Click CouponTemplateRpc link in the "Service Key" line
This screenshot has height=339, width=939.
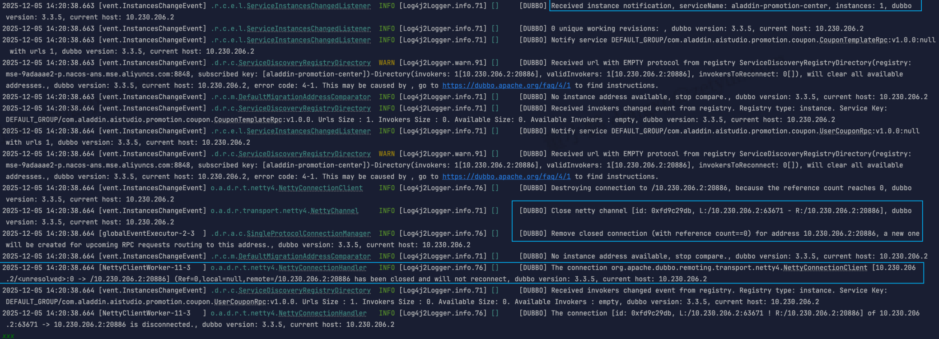click(x=248, y=119)
